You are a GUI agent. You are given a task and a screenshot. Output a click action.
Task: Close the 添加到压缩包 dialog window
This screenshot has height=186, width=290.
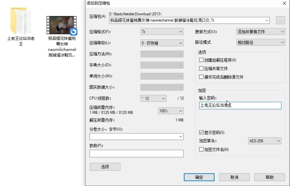[284, 3]
